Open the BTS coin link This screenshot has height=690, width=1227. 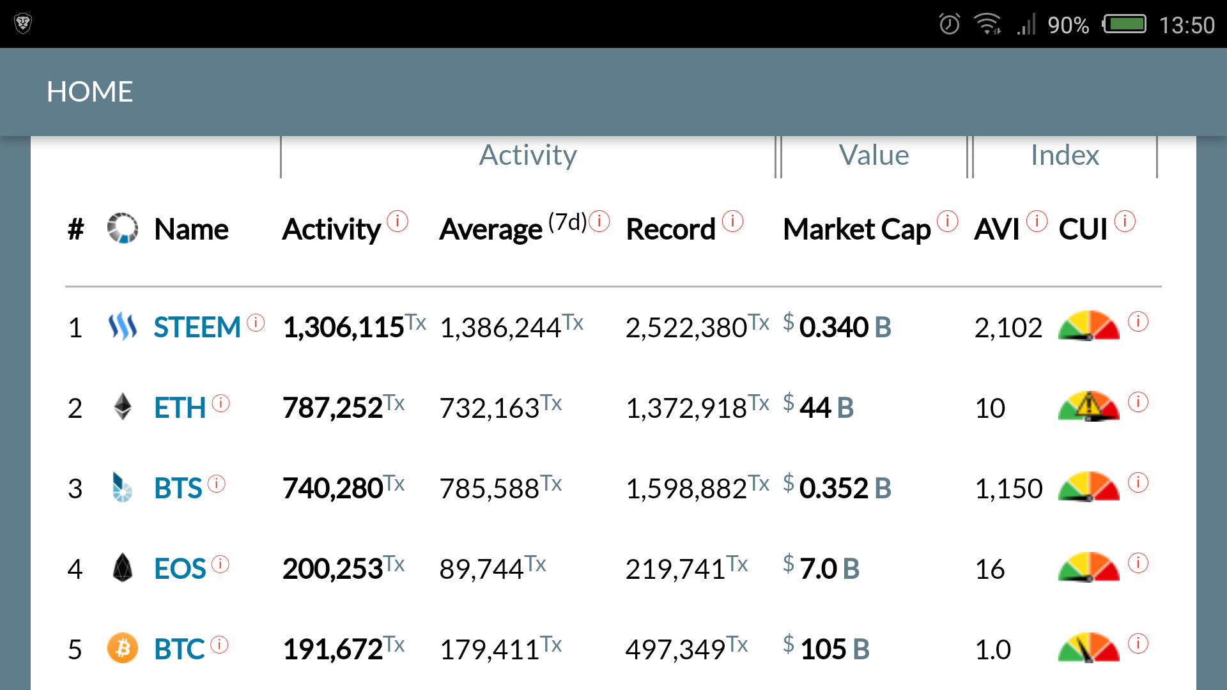click(x=178, y=489)
